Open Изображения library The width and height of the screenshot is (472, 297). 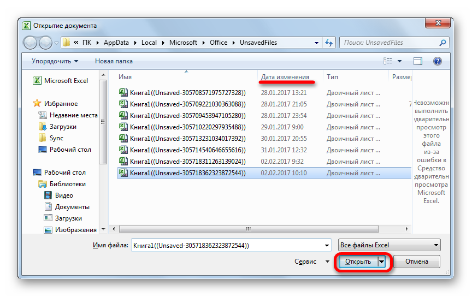coord(70,230)
